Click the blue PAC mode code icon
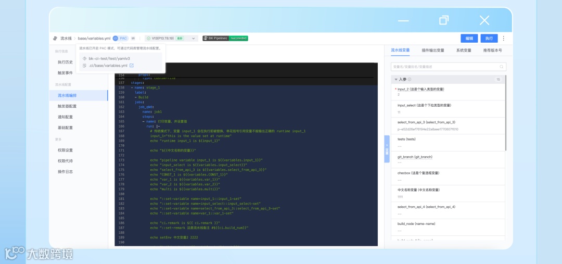Image resolution: width=562 pixels, height=264 pixels. point(116,39)
